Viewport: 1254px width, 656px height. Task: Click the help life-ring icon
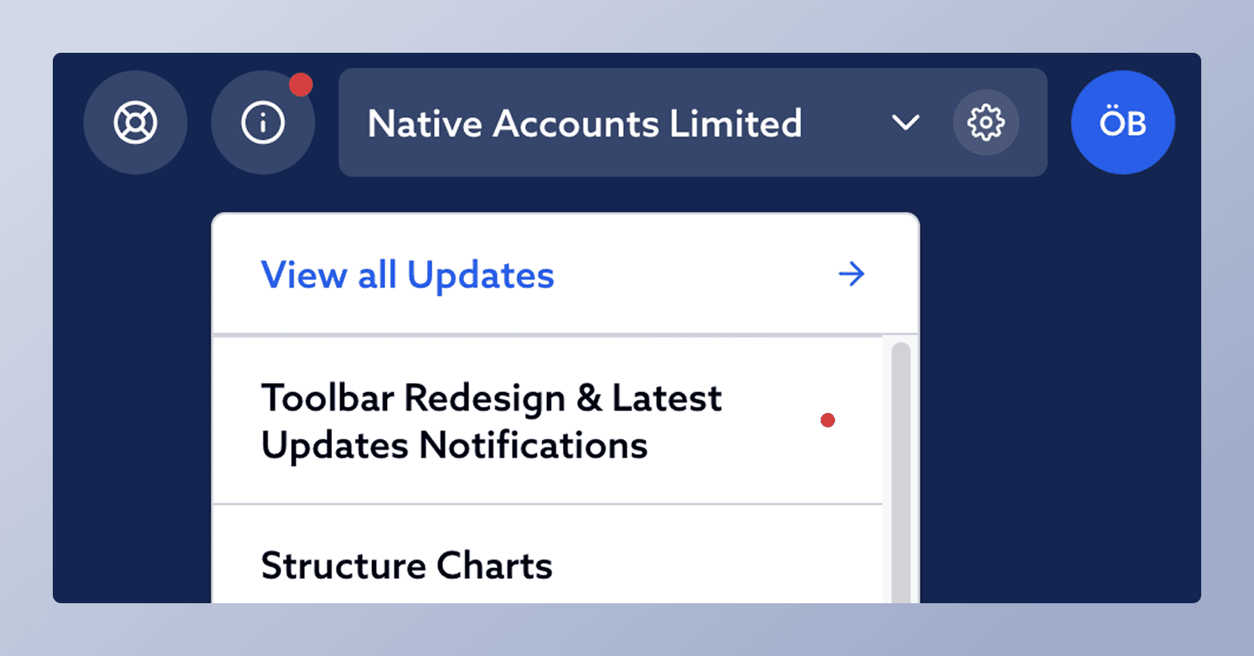(136, 122)
